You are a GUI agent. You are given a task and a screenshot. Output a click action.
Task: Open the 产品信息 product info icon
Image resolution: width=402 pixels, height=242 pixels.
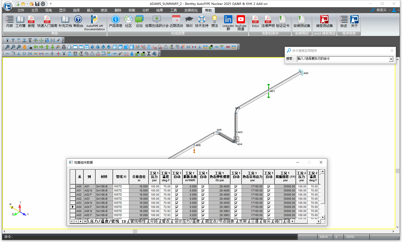115,19
